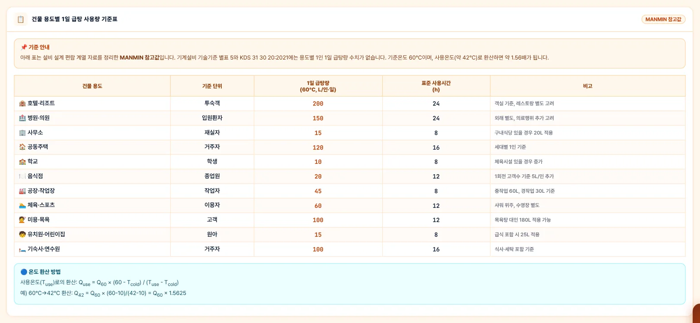
Task: Click the 원아 unit cell
Action: (x=212, y=235)
